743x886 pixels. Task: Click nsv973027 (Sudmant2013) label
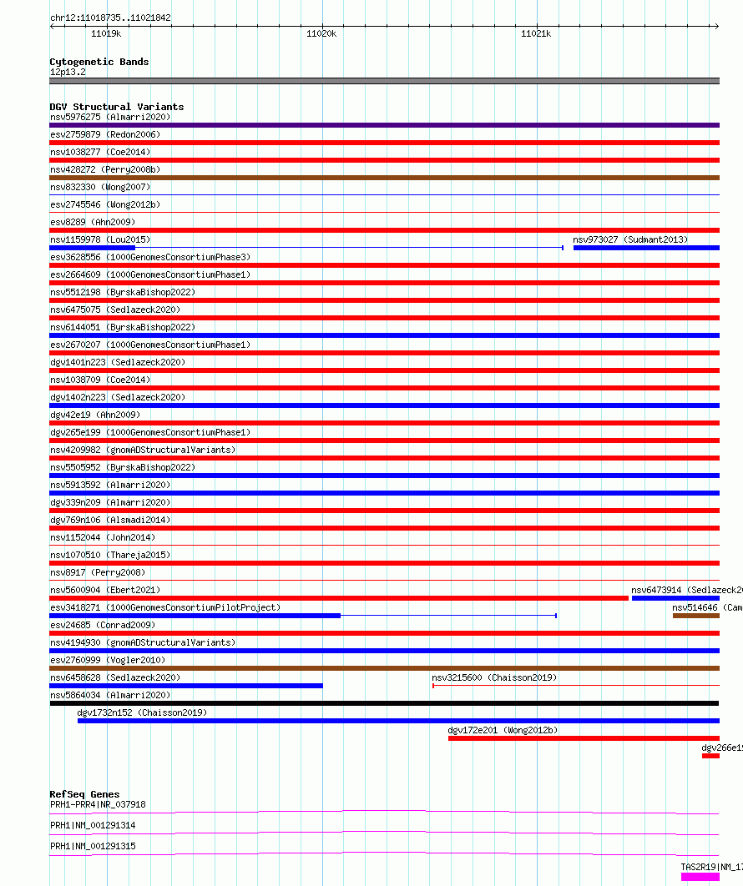point(630,239)
